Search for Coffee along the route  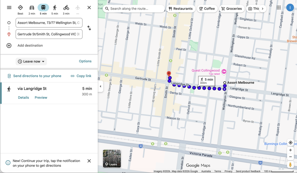pyautogui.click(x=207, y=9)
